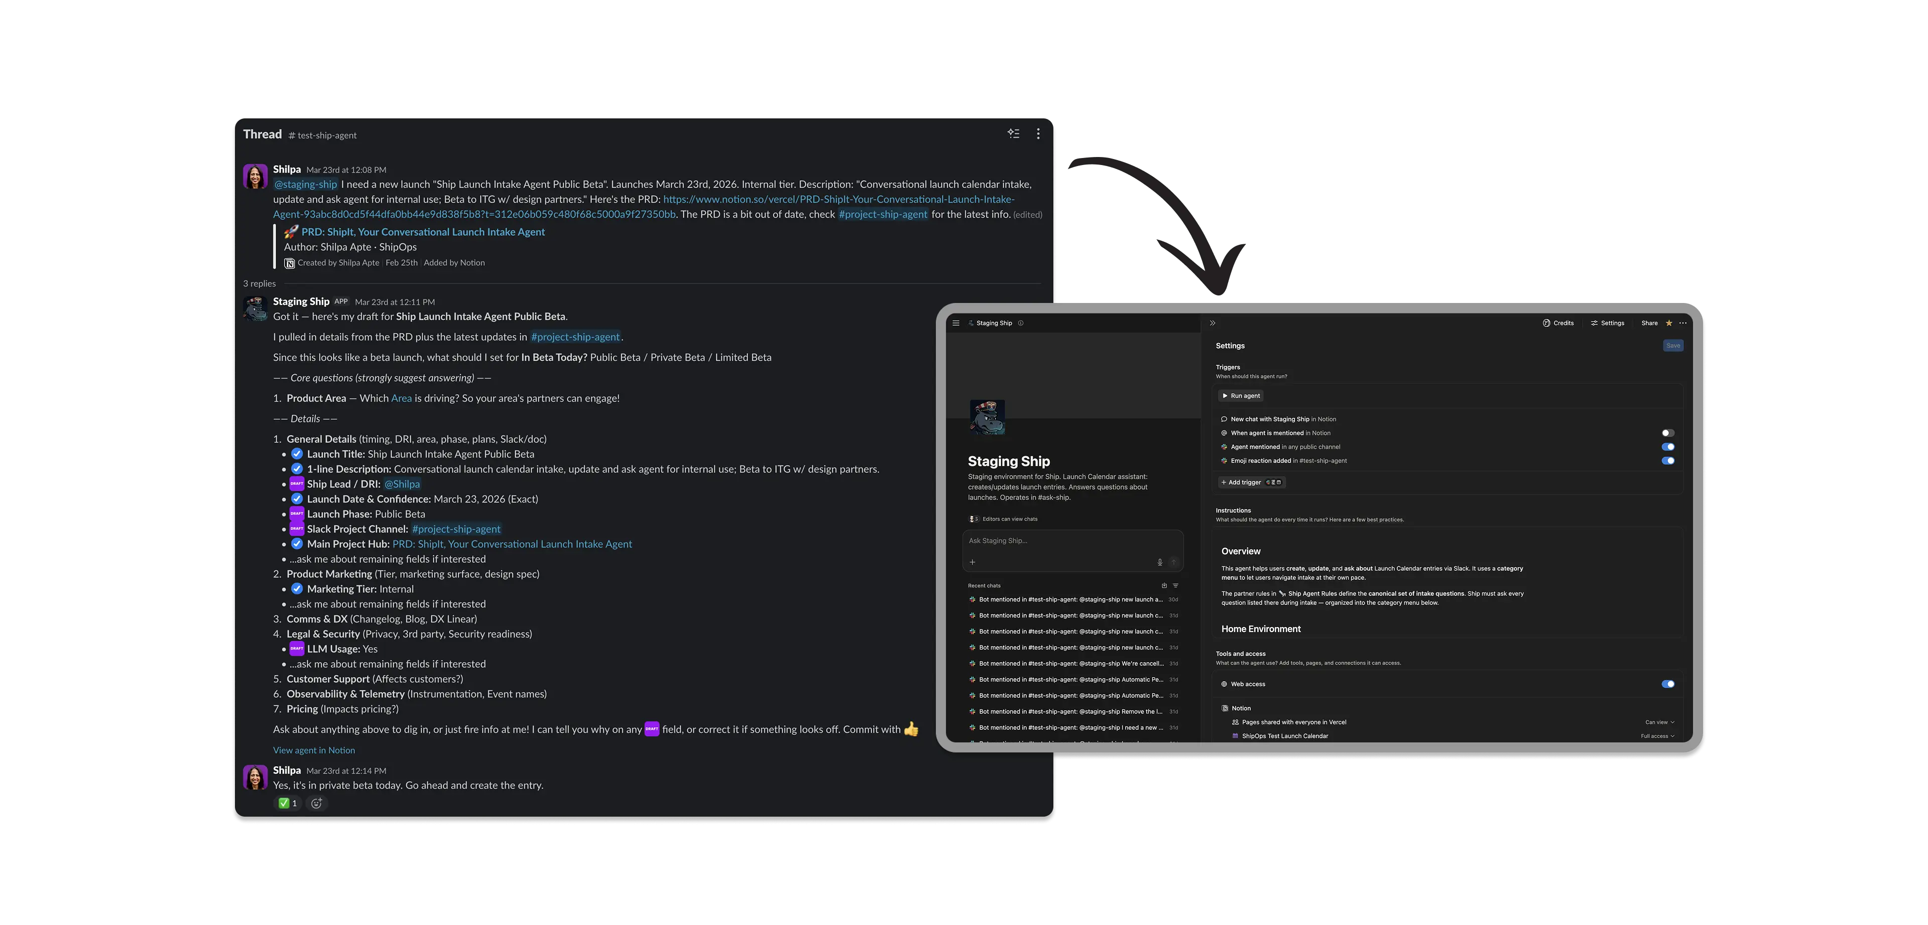Click the plus attach icon in chat input

[x=973, y=562]
